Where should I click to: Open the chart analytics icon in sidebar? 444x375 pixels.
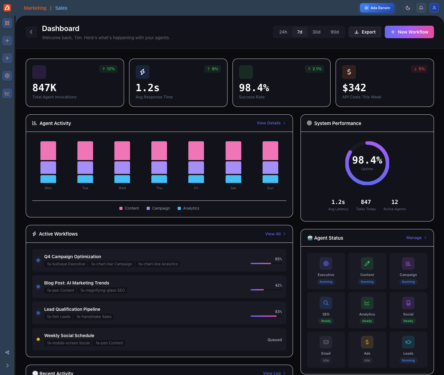[x=7, y=93]
